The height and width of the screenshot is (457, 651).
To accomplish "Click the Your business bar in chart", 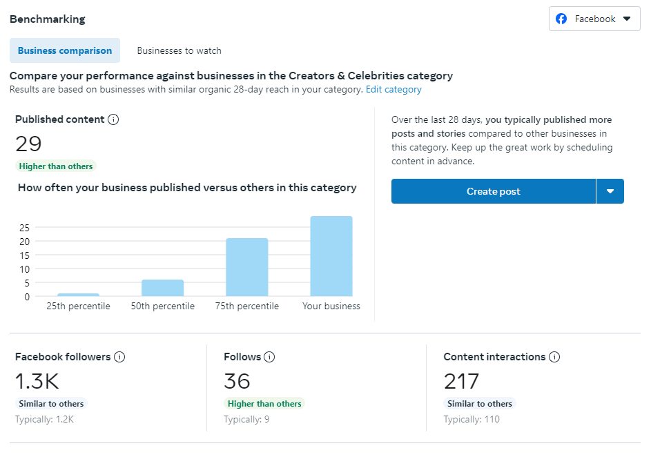I will pos(331,257).
